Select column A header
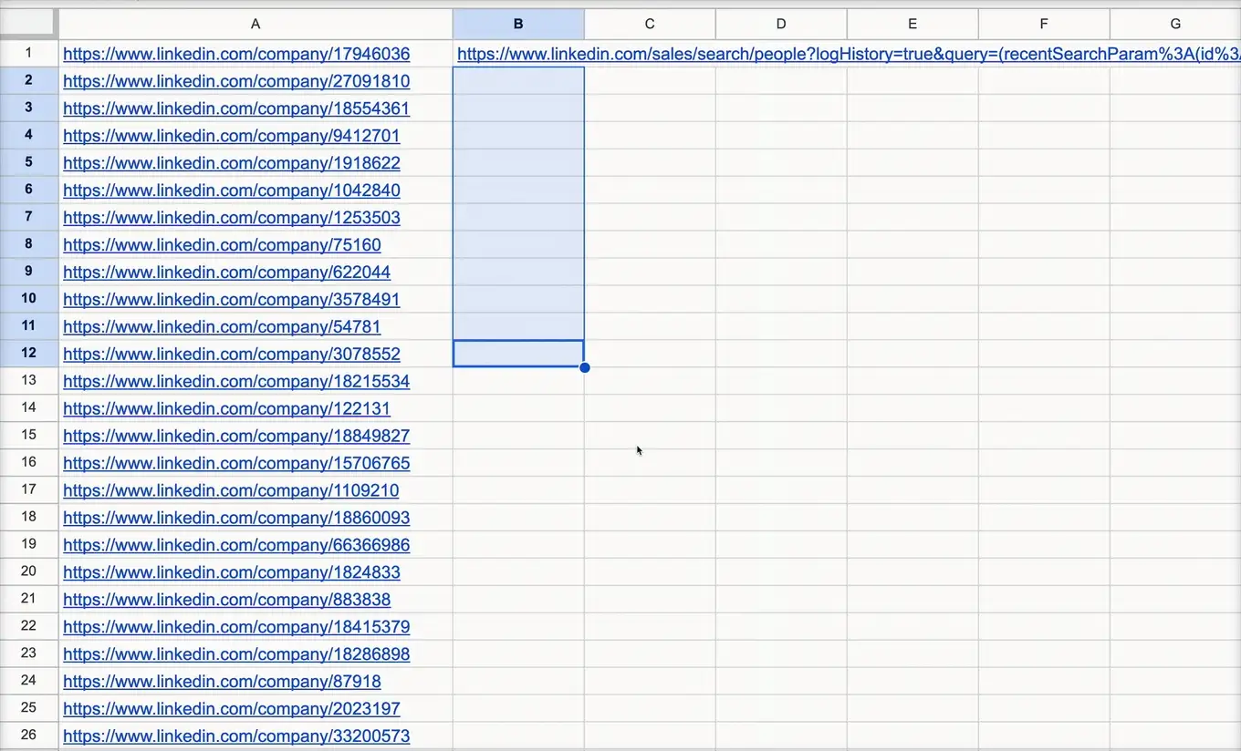 pyautogui.click(x=255, y=25)
